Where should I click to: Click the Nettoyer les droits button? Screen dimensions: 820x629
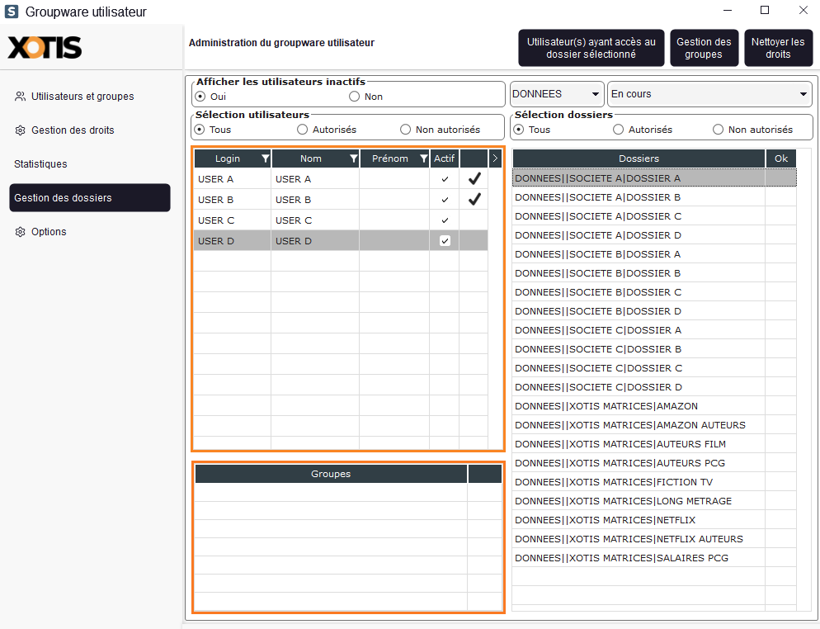tap(777, 48)
